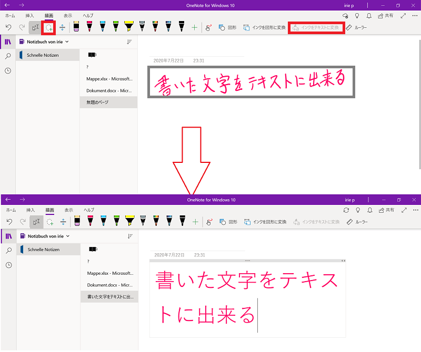Open search in lower window sidebar
The image size is (421, 352).
[x=9, y=251]
